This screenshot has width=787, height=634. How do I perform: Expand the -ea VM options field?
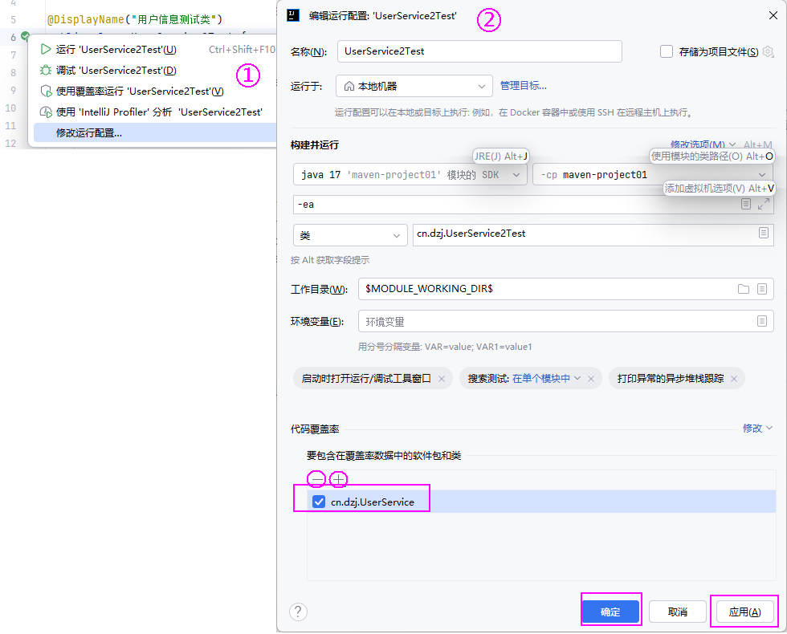click(763, 205)
